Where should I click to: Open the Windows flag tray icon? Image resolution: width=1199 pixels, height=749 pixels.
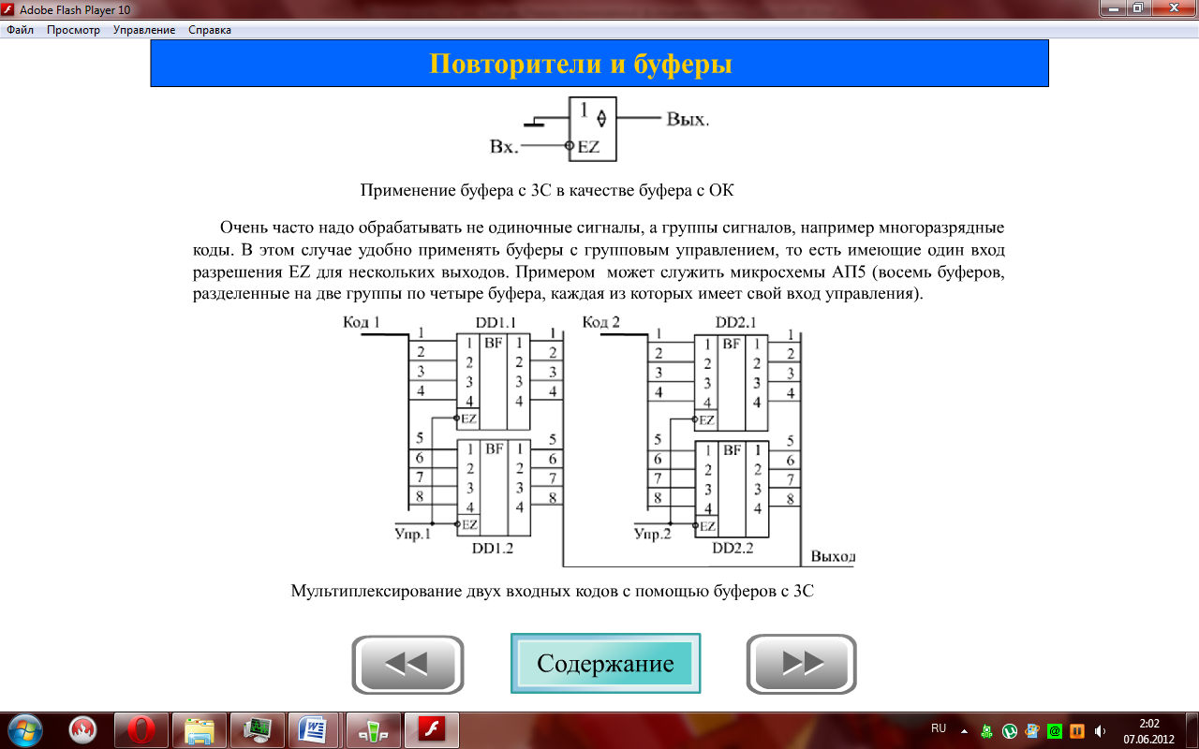pos(1032,730)
